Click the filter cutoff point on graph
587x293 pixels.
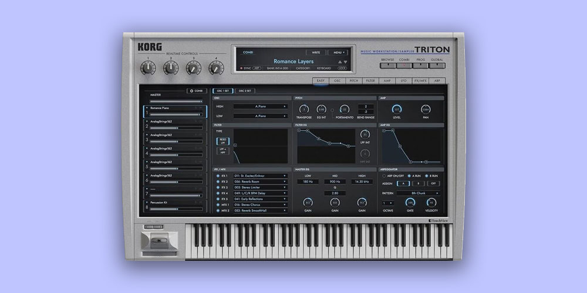tap(235, 145)
